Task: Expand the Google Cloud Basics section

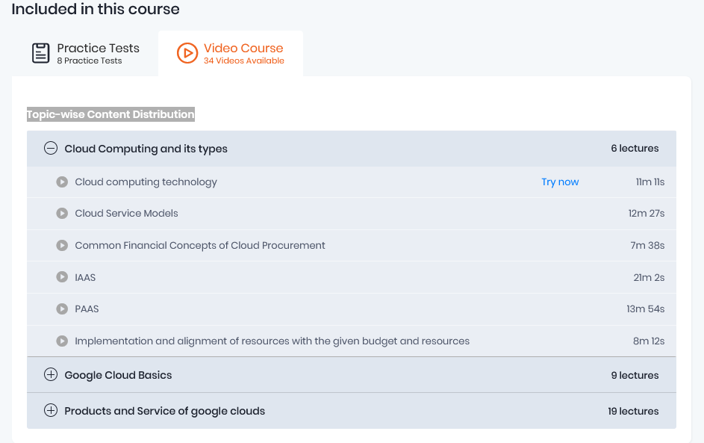Action: (51, 375)
